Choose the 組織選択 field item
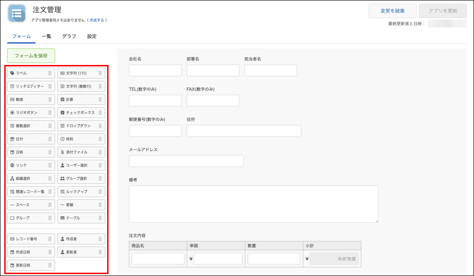The width and height of the screenshot is (474, 276). pos(31,178)
